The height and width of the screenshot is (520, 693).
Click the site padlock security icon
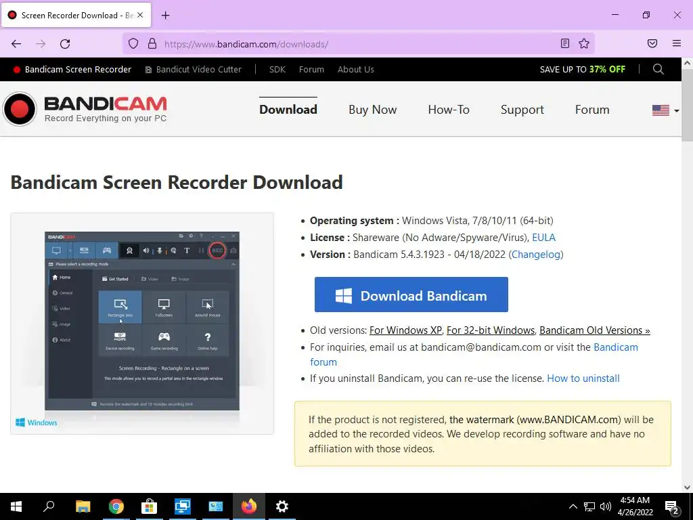152,44
